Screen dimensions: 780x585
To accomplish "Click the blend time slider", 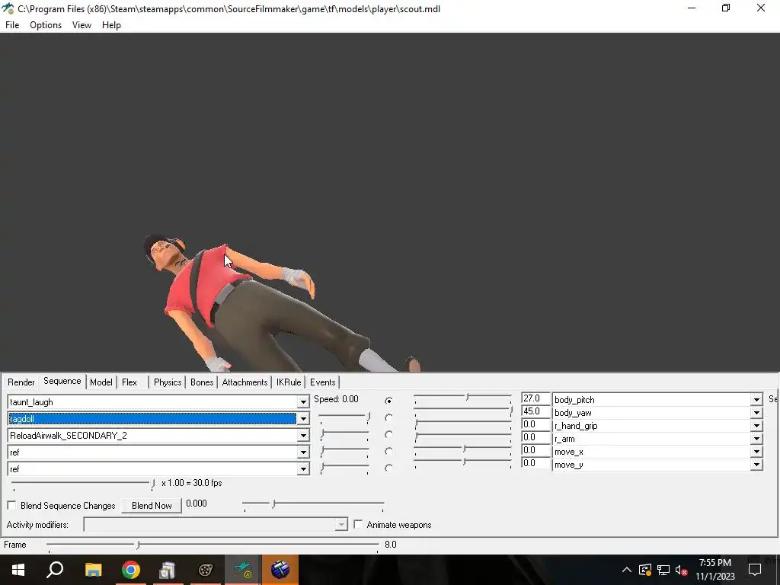I will [x=313, y=504].
